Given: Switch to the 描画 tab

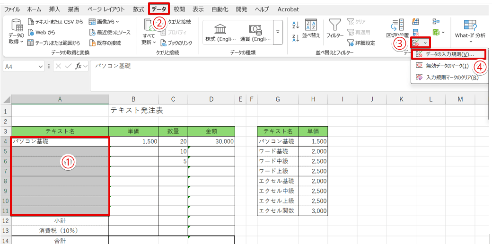Looking at the screenshot, I should click(x=73, y=9).
